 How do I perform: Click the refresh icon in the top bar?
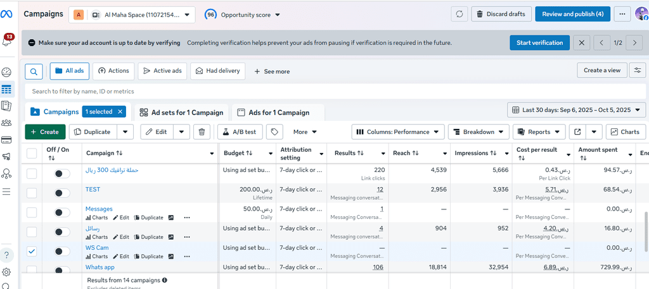[x=459, y=14]
